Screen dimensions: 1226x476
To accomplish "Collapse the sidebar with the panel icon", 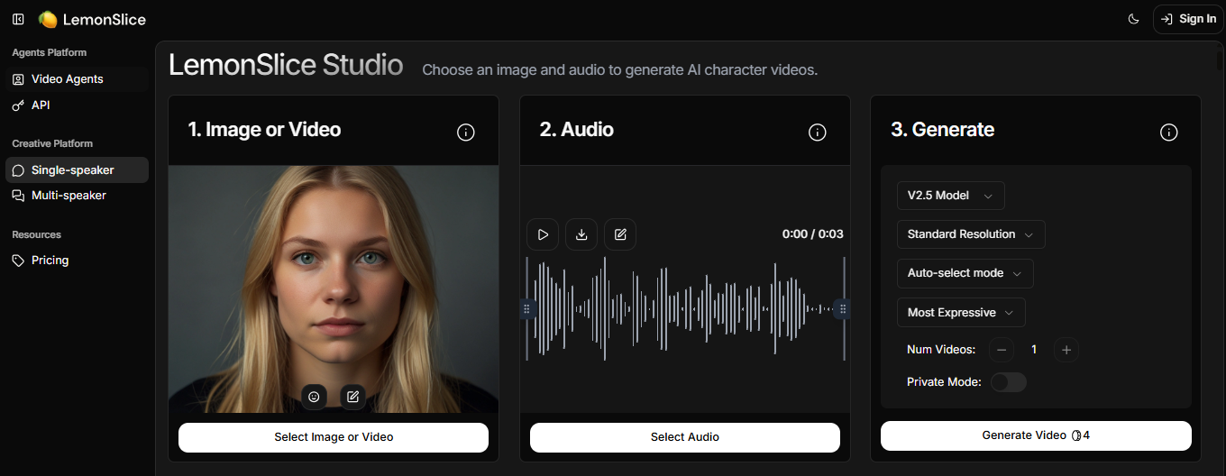I will point(18,19).
